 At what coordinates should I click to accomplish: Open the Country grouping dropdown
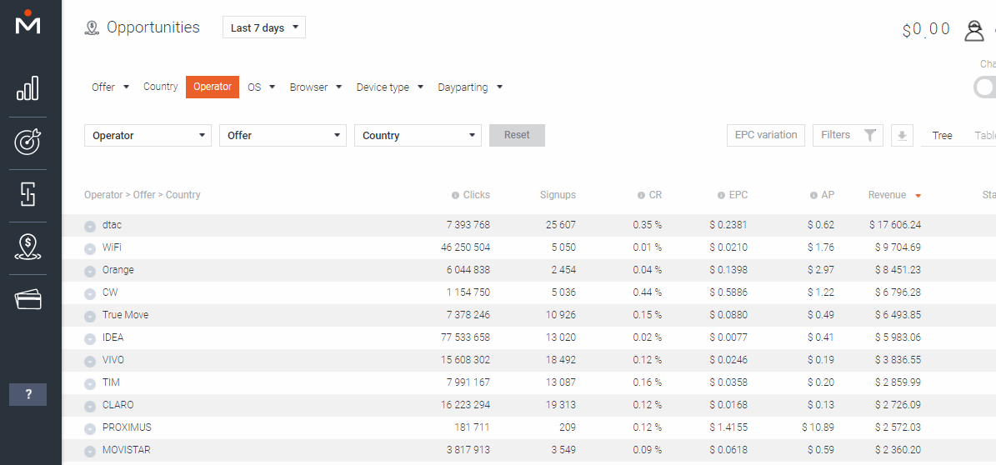pyautogui.click(x=418, y=136)
